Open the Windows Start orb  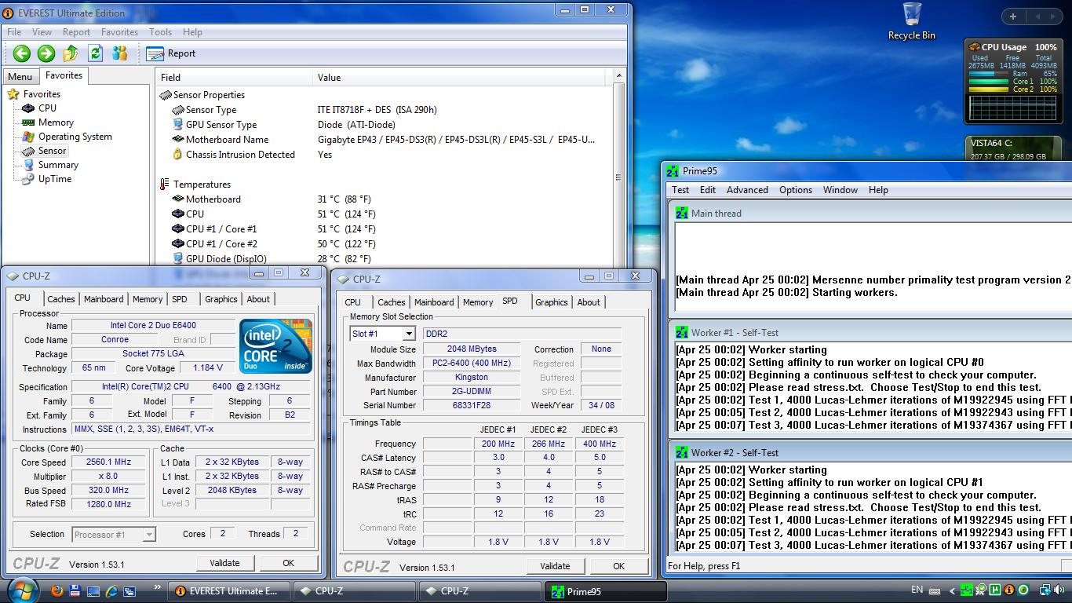pyautogui.click(x=21, y=589)
